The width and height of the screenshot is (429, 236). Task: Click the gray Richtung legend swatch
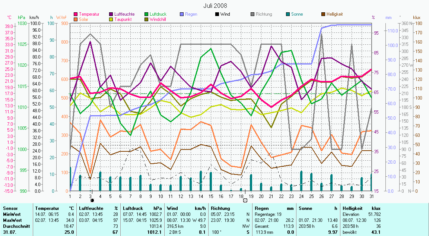coord(252,14)
